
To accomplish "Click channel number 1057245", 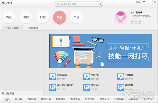I will click(x=61, y=79).
